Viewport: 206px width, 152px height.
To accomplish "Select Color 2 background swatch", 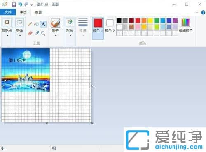I will (110, 26).
